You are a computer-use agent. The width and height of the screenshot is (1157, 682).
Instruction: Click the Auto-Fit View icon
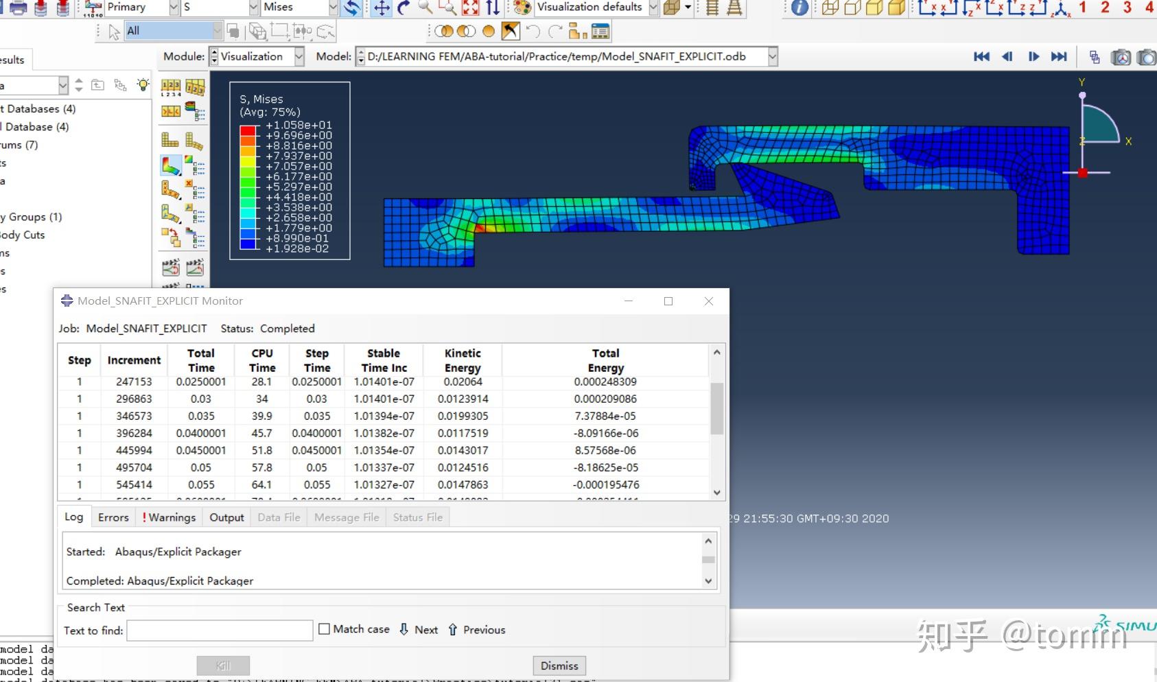coord(470,8)
